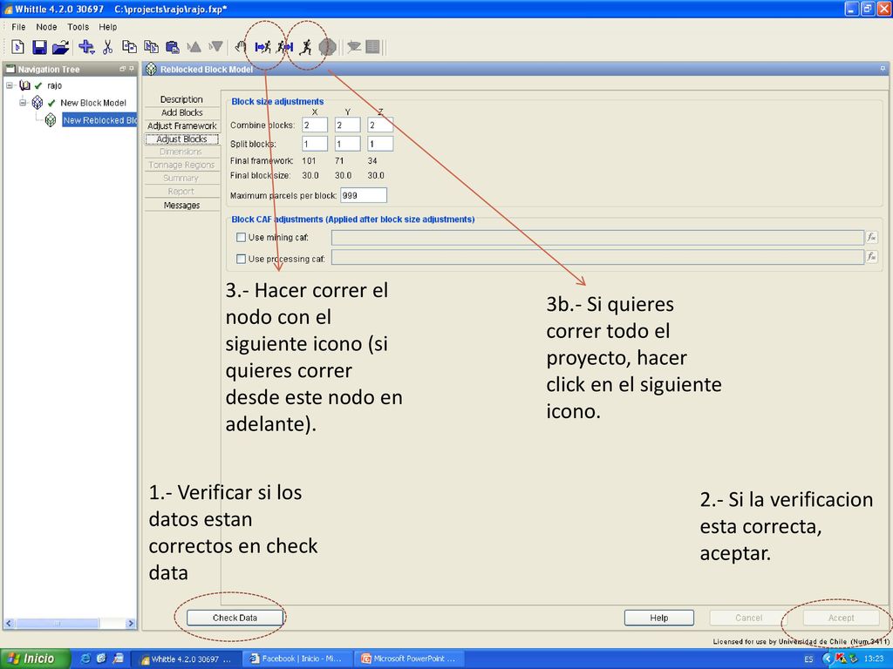
Task: Switch to the Description tab
Action: point(181,99)
